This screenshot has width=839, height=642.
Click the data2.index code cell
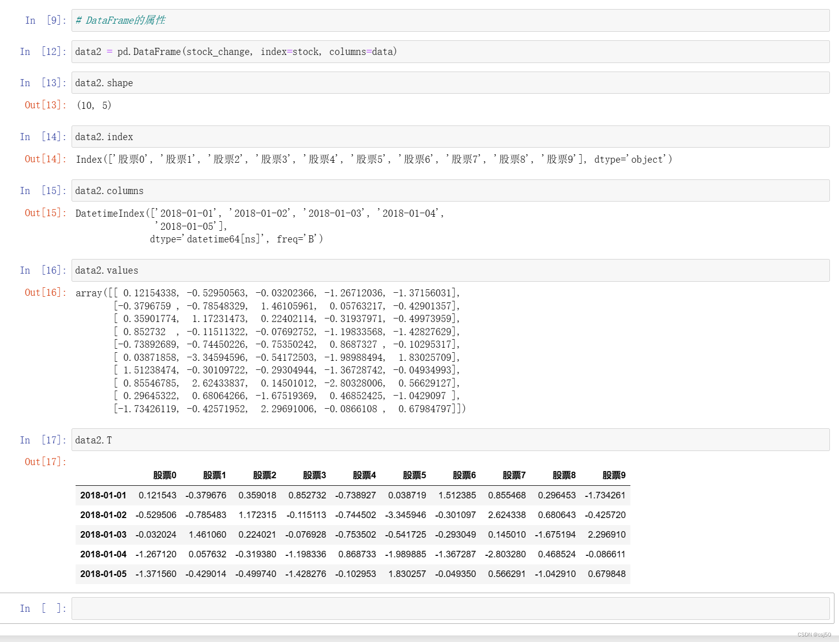point(450,137)
